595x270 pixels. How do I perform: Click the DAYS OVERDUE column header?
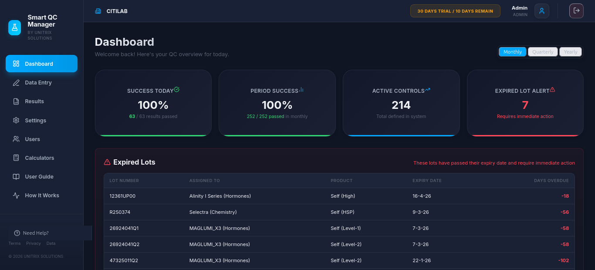pyautogui.click(x=551, y=181)
